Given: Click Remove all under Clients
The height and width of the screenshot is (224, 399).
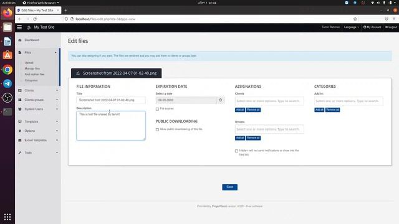Looking at the screenshot, I should pyautogui.click(x=253, y=110).
